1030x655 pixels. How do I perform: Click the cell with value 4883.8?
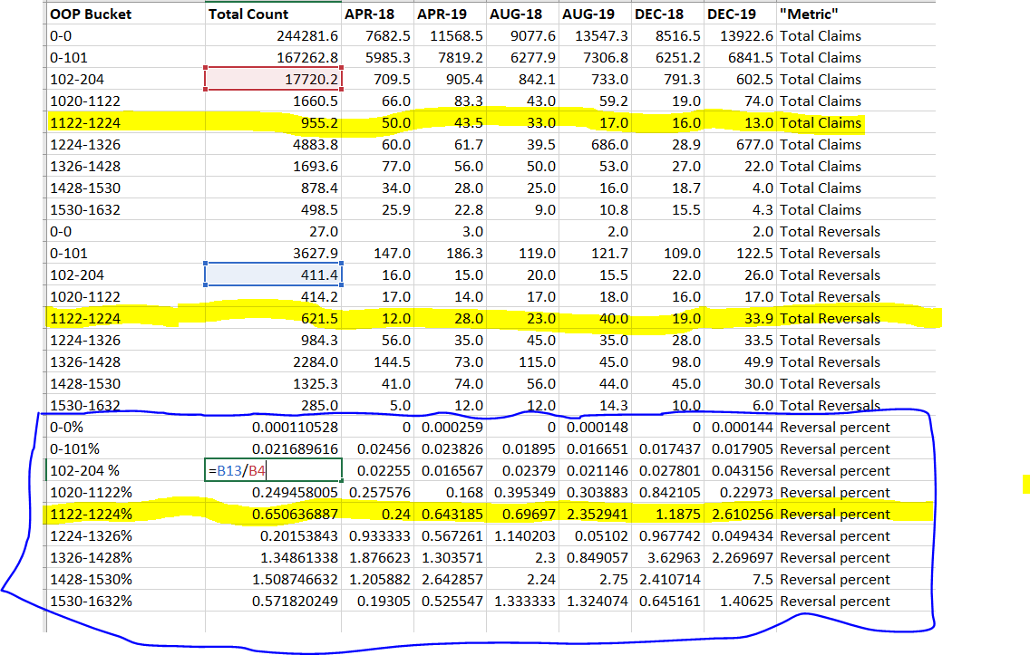(273, 144)
